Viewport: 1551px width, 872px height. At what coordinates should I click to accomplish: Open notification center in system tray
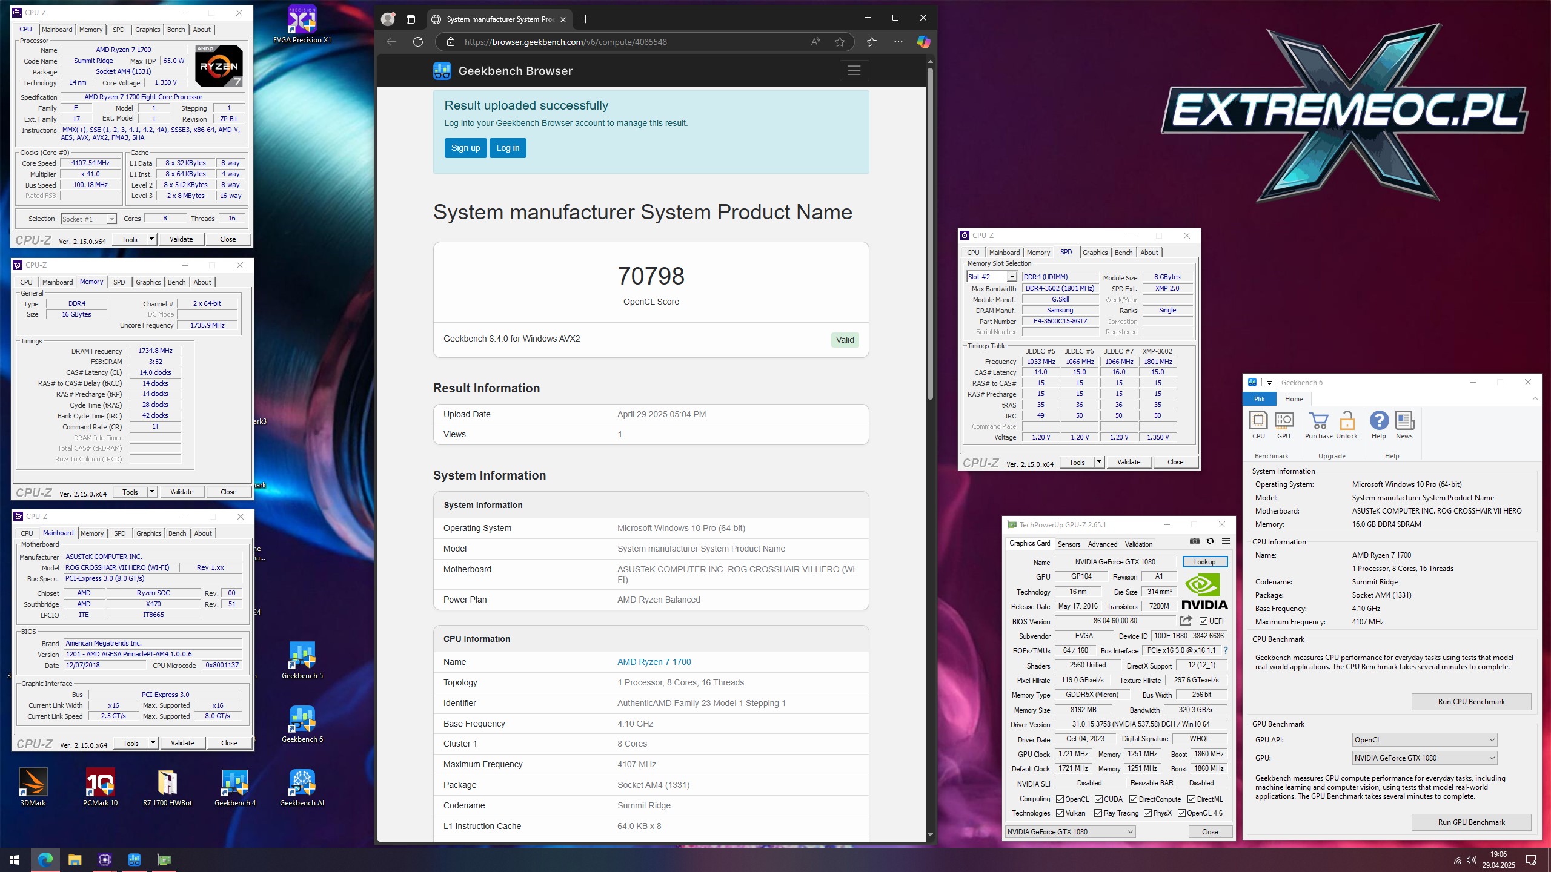[1531, 860]
